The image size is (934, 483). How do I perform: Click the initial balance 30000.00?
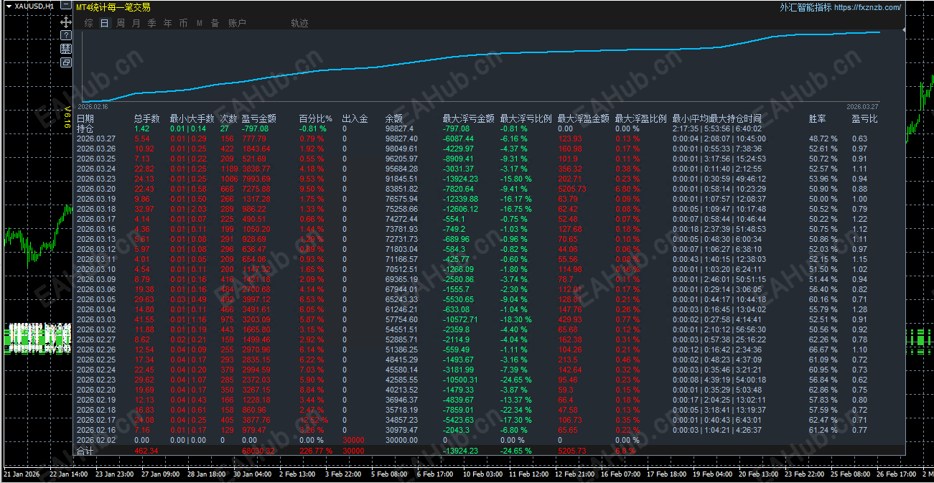click(401, 440)
